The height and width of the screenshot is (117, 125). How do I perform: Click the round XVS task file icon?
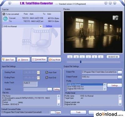point(5,19)
